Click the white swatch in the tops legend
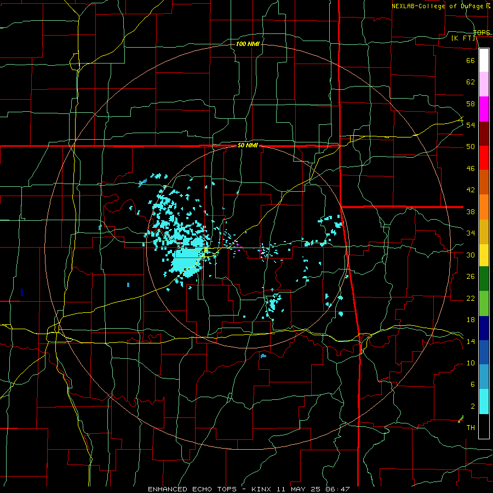493x493 pixels. click(484, 60)
